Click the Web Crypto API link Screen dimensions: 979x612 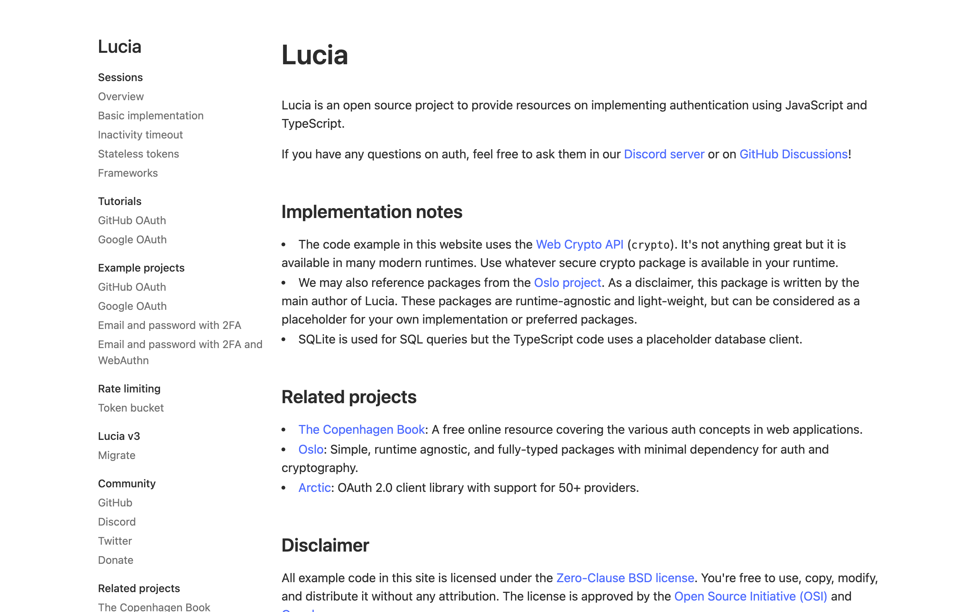(579, 244)
